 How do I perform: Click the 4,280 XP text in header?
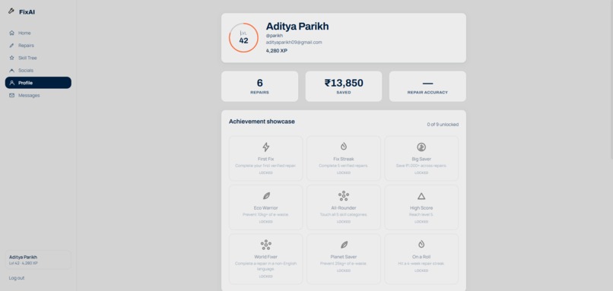(276, 51)
